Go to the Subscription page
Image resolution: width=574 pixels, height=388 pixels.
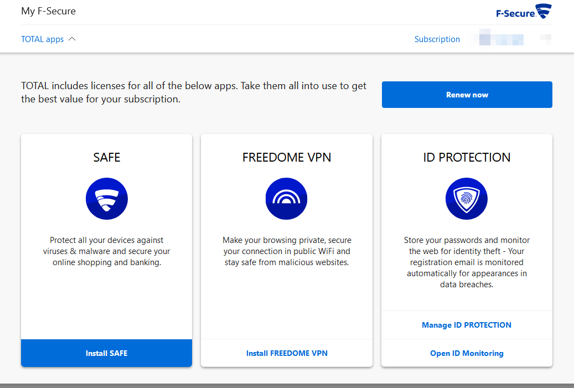[437, 39]
